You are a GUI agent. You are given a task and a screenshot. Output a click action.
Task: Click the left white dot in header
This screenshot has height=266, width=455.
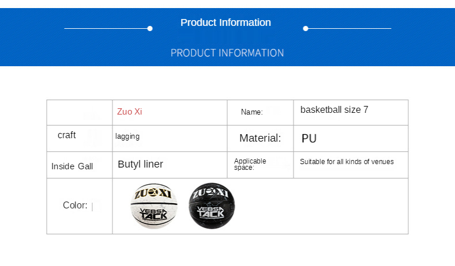coord(150,28)
